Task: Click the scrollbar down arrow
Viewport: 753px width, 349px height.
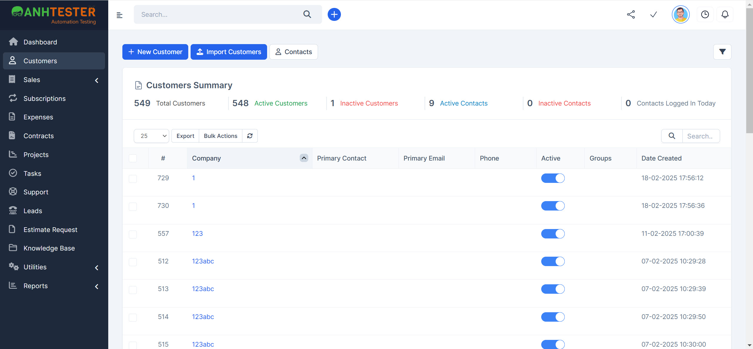Action: click(x=749, y=345)
